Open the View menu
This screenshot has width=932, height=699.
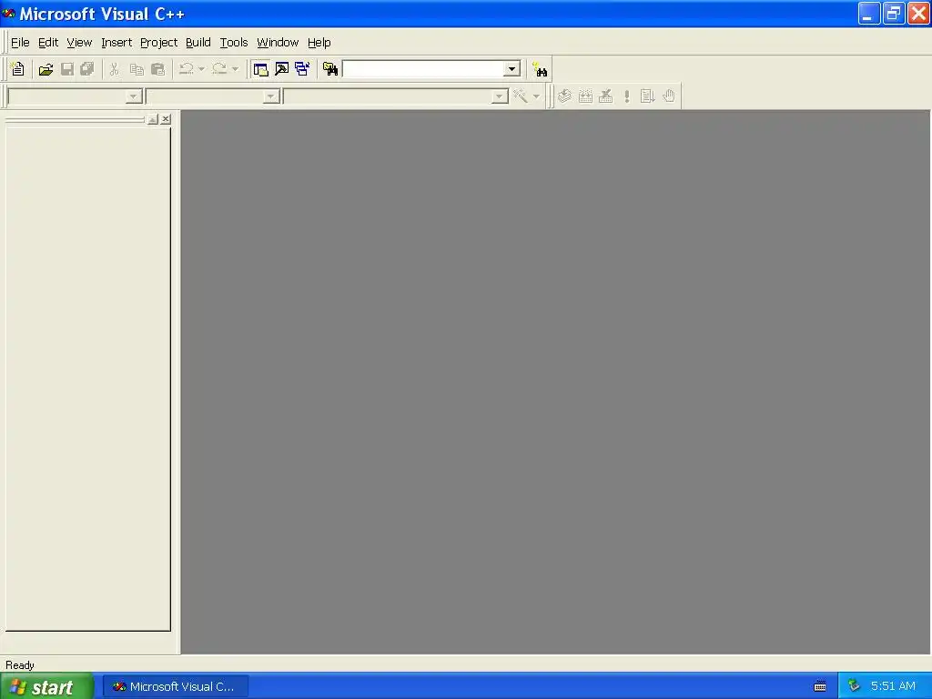coord(79,42)
